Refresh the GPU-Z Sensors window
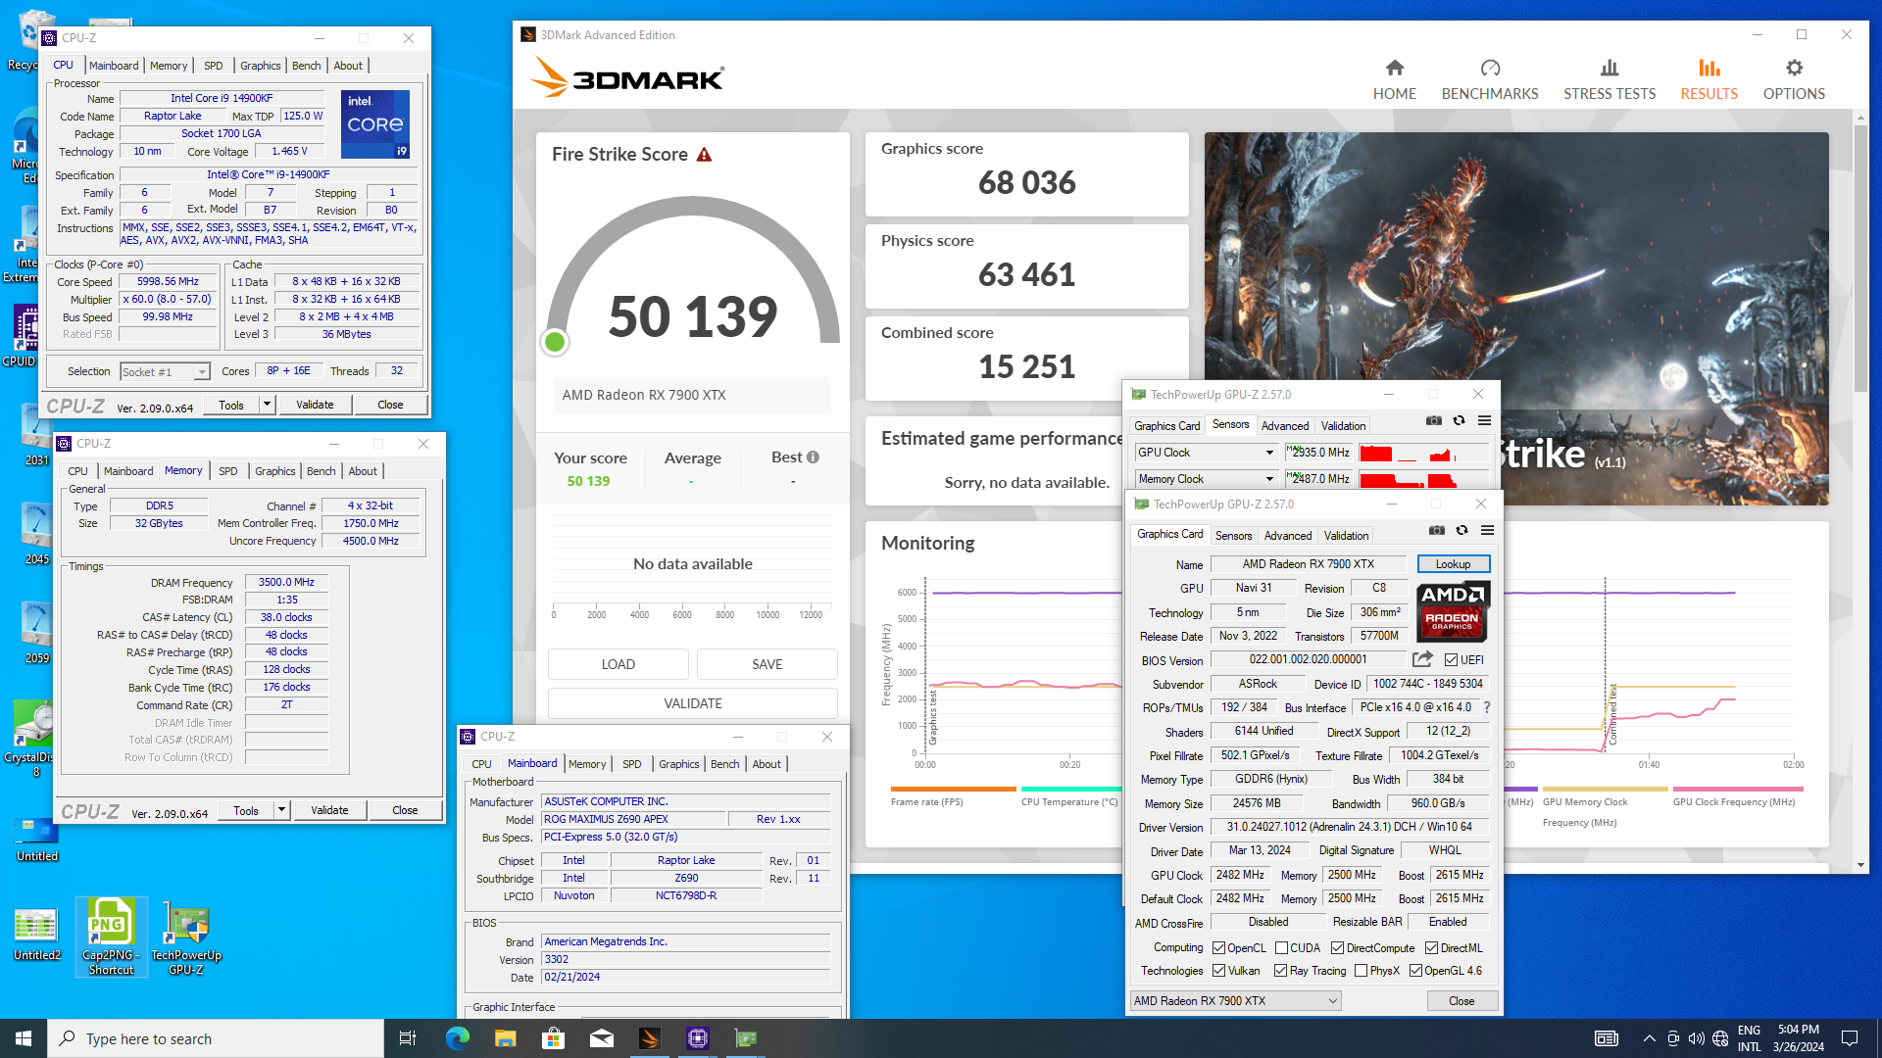The height and width of the screenshot is (1058, 1882). tap(1459, 421)
